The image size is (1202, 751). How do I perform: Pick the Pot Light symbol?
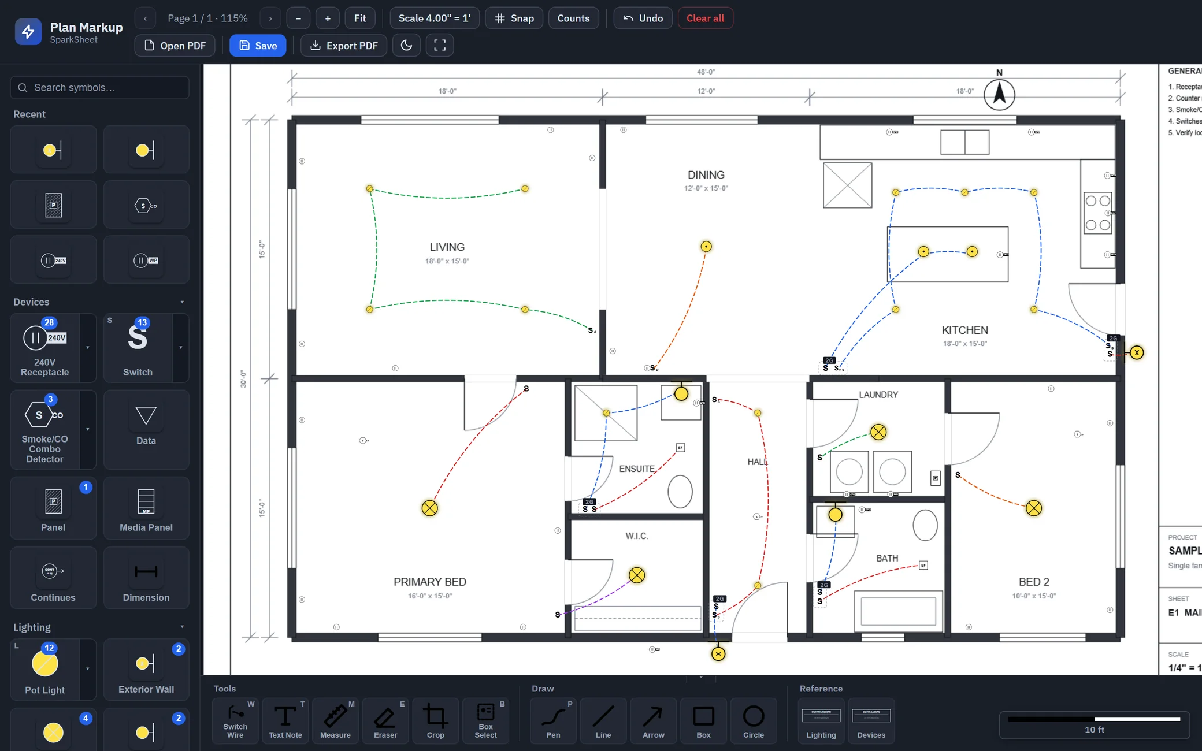pos(45,670)
